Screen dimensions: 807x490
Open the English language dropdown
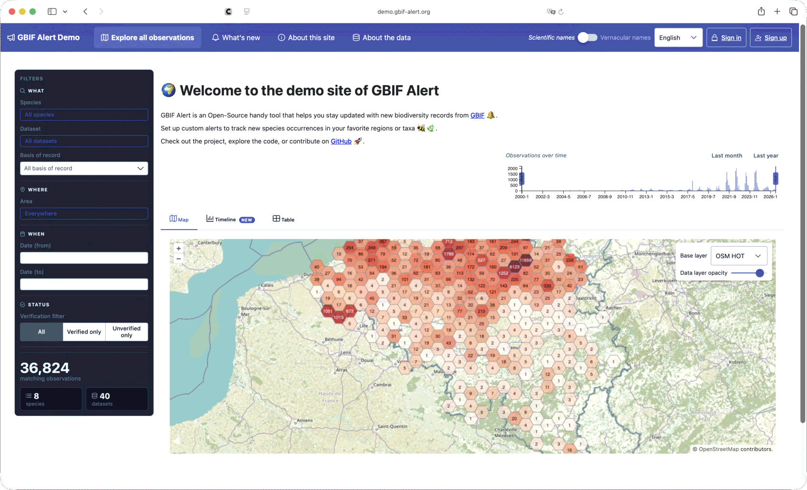click(678, 38)
